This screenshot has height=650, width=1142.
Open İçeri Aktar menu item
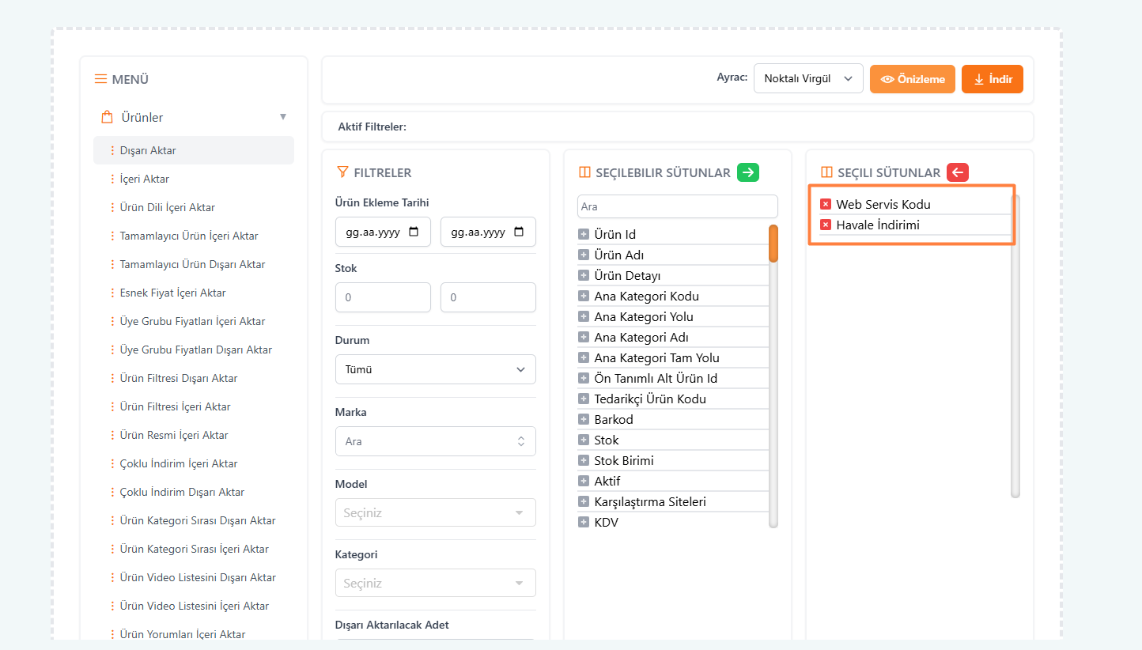tap(144, 179)
